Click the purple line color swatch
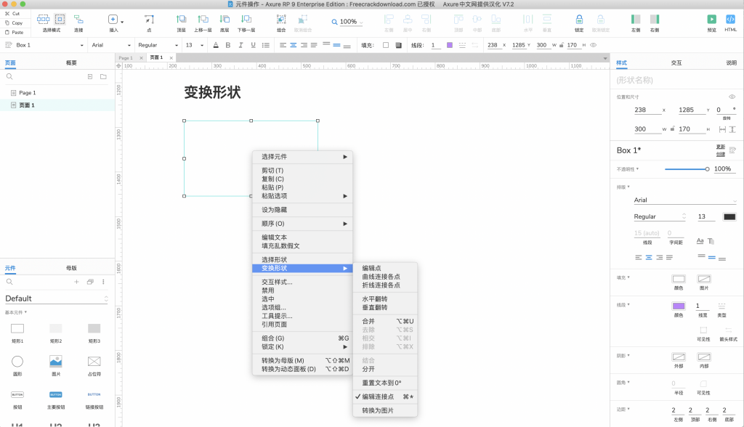This screenshot has height=427, width=744. 678,306
